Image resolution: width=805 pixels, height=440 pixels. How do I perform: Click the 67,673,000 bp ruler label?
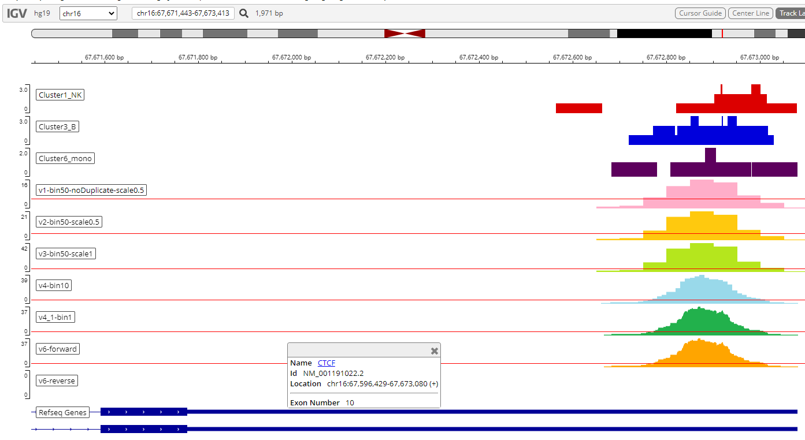(x=759, y=58)
